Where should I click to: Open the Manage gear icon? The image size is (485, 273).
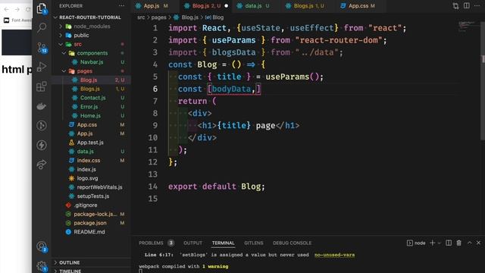click(x=42, y=266)
